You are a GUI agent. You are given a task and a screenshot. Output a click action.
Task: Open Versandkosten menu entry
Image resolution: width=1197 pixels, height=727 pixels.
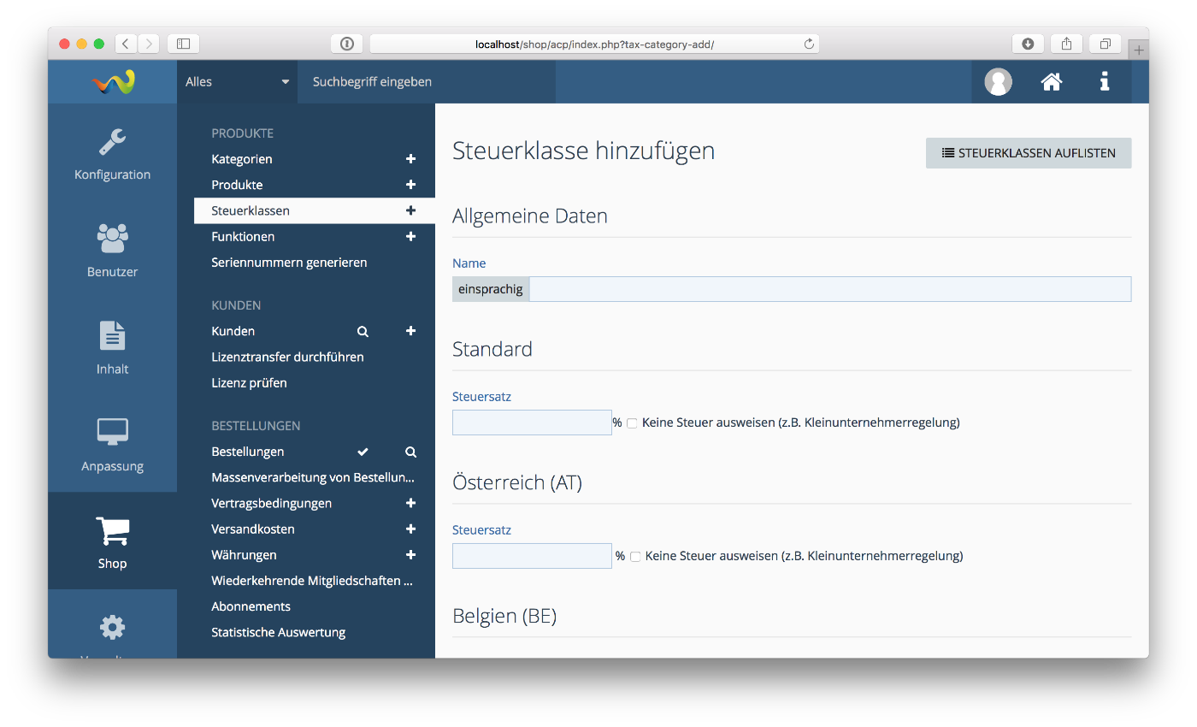coord(253,529)
